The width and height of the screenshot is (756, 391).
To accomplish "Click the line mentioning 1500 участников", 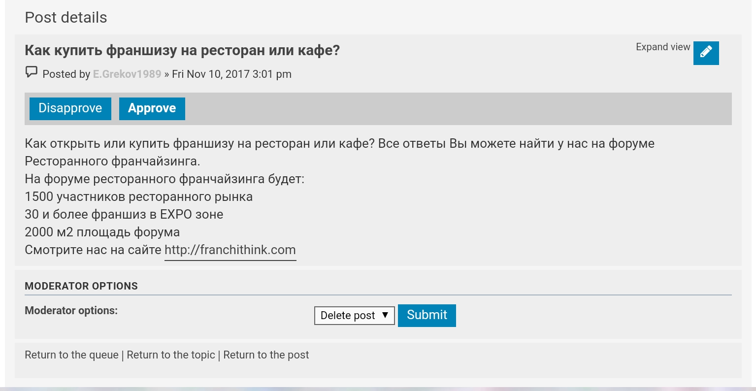I will [x=139, y=197].
